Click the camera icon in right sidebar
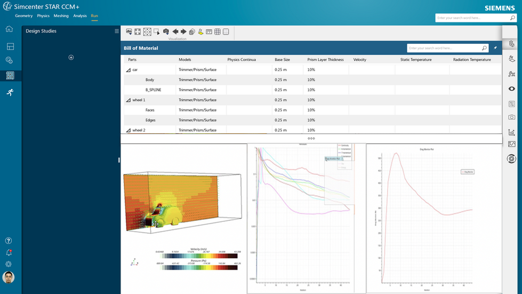Screen dimensions: 522x294 (x=512, y=117)
